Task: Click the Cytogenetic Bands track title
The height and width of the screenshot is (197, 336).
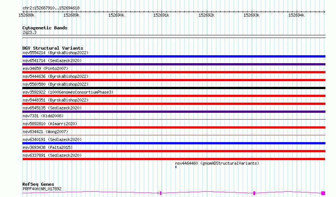Action: coord(45,28)
